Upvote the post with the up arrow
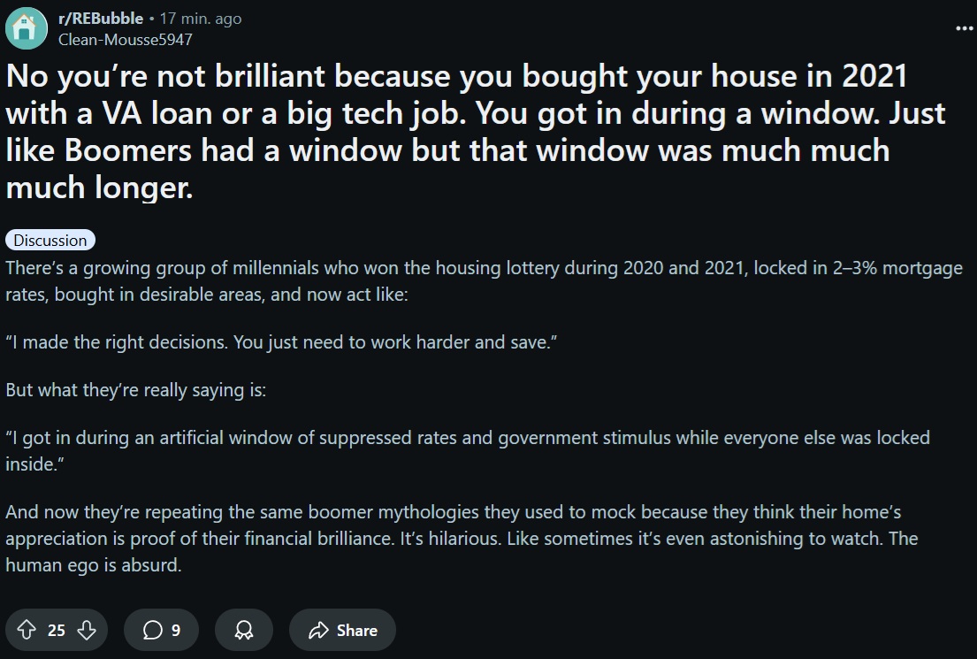This screenshot has width=977, height=659. pyautogui.click(x=27, y=630)
